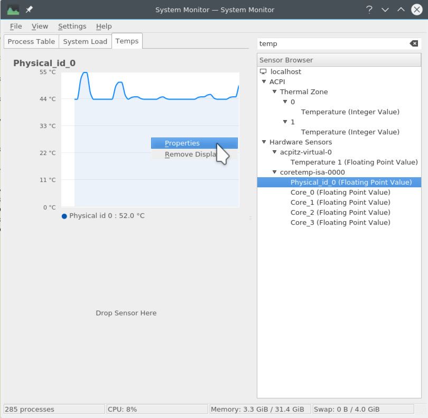This screenshot has width=428, height=418.
Task: Click the splitter handle beside the graph
Action: pos(250,218)
